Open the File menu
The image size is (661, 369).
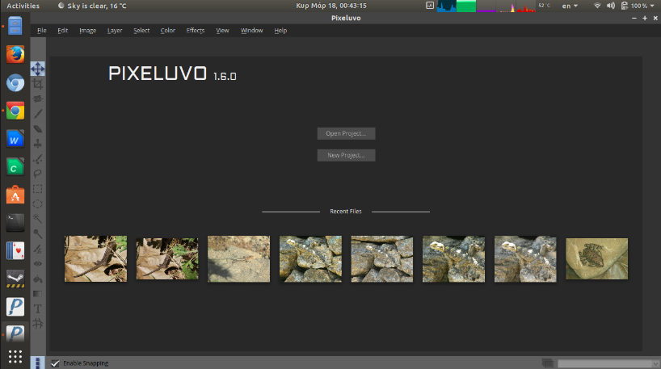(42, 31)
